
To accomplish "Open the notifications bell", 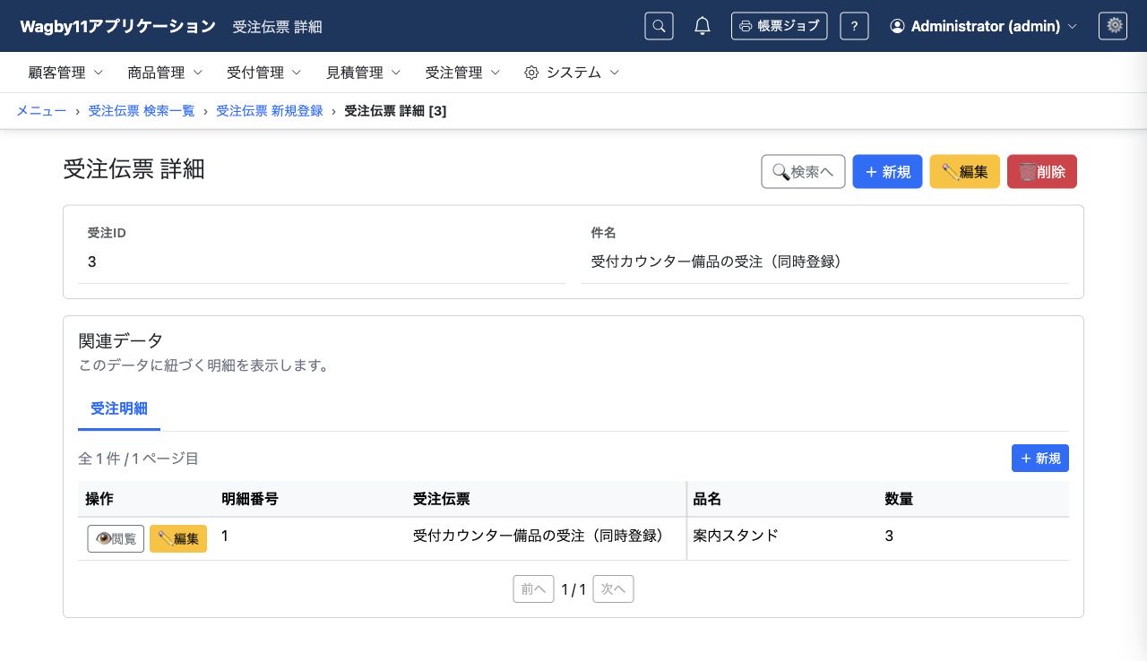I will (703, 26).
